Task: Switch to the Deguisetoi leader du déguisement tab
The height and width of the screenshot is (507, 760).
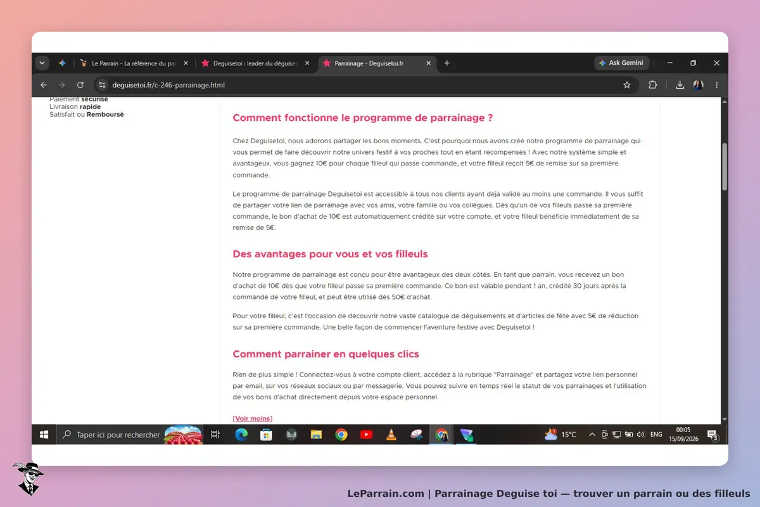Action: click(x=255, y=63)
